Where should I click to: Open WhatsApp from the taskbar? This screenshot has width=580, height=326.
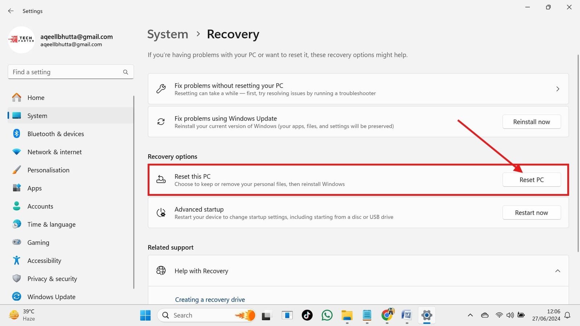click(x=327, y=315)
